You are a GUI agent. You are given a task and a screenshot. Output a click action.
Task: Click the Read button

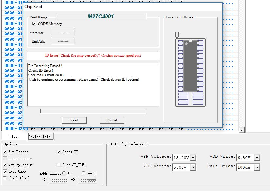point(74,120)
